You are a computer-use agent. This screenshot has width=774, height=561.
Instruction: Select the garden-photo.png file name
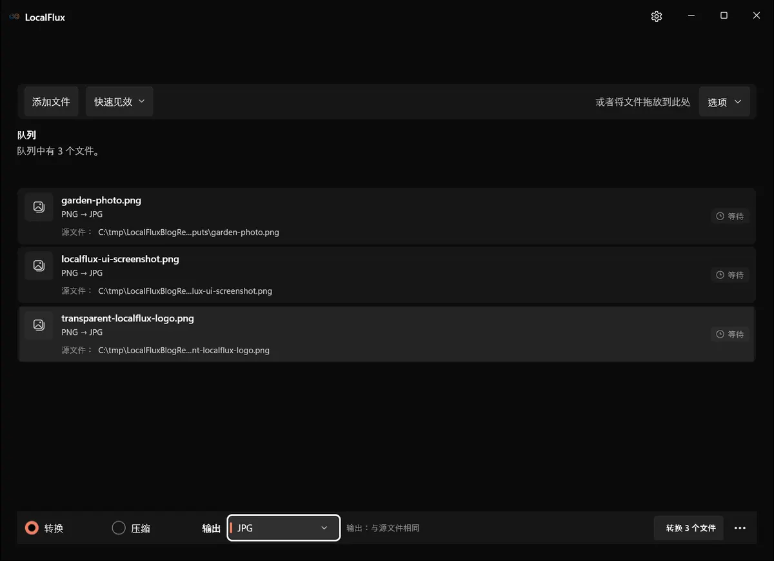pyautogui.click(x=101, y=200)
